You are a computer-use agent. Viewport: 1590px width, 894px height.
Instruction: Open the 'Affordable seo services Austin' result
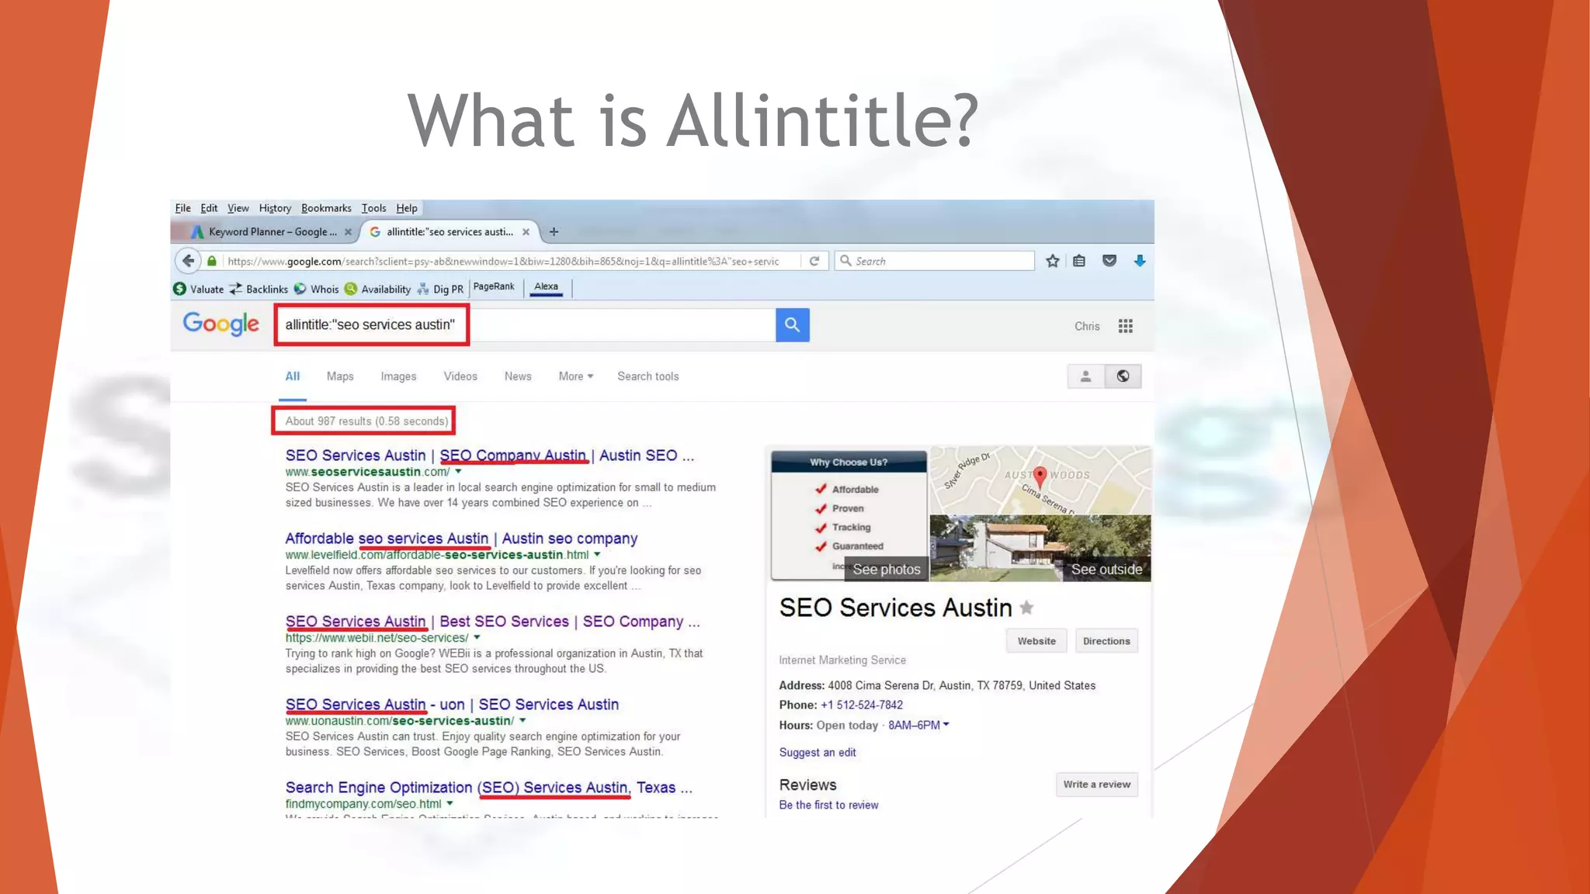[x=461, y=539]
